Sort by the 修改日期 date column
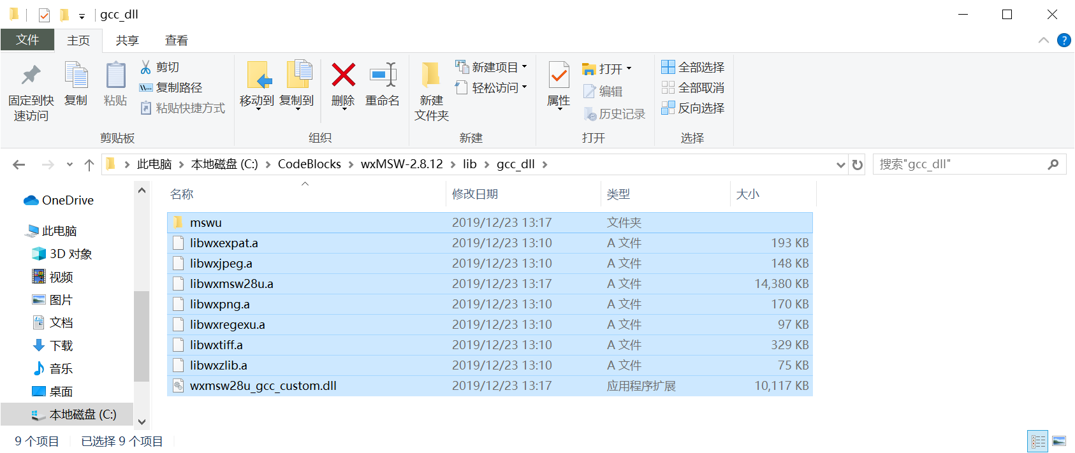 tap(523, 194)
